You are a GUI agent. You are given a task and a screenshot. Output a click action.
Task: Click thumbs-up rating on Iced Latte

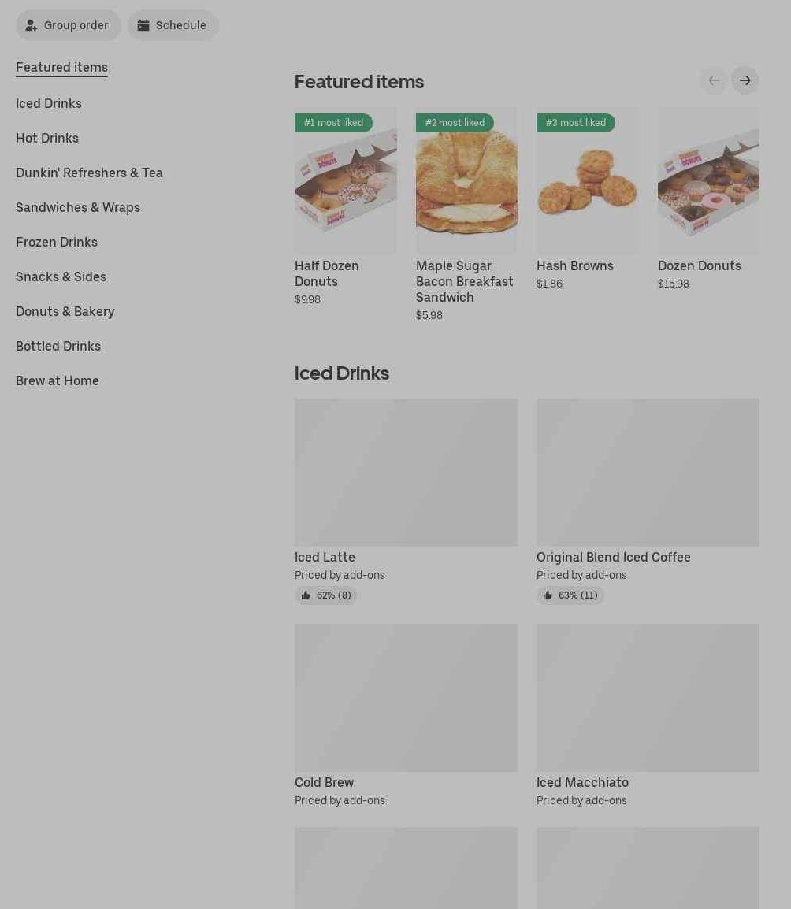[326, 595]
